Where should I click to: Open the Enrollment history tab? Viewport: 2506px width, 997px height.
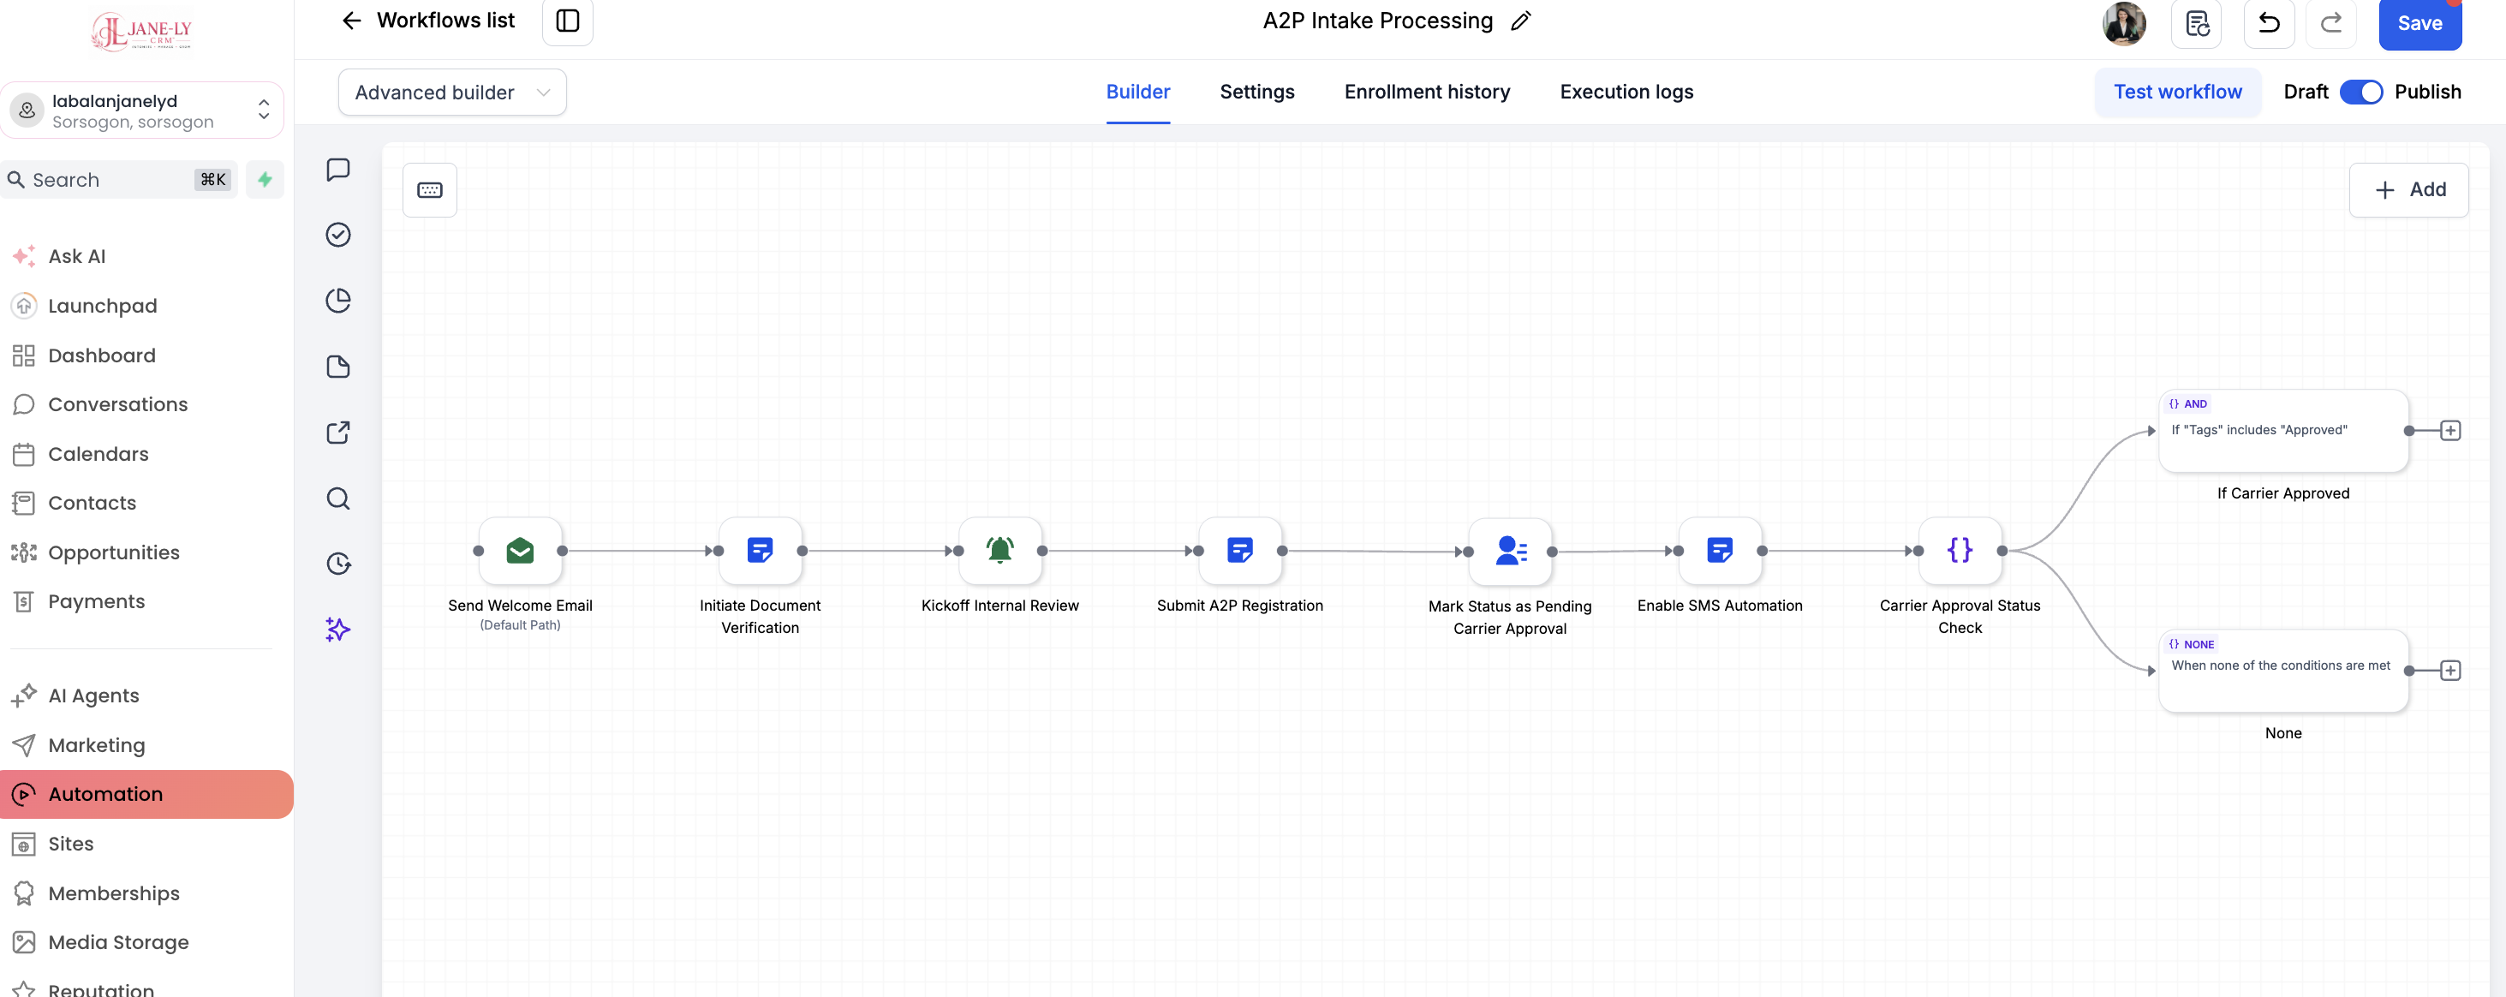pos(1427,92)
